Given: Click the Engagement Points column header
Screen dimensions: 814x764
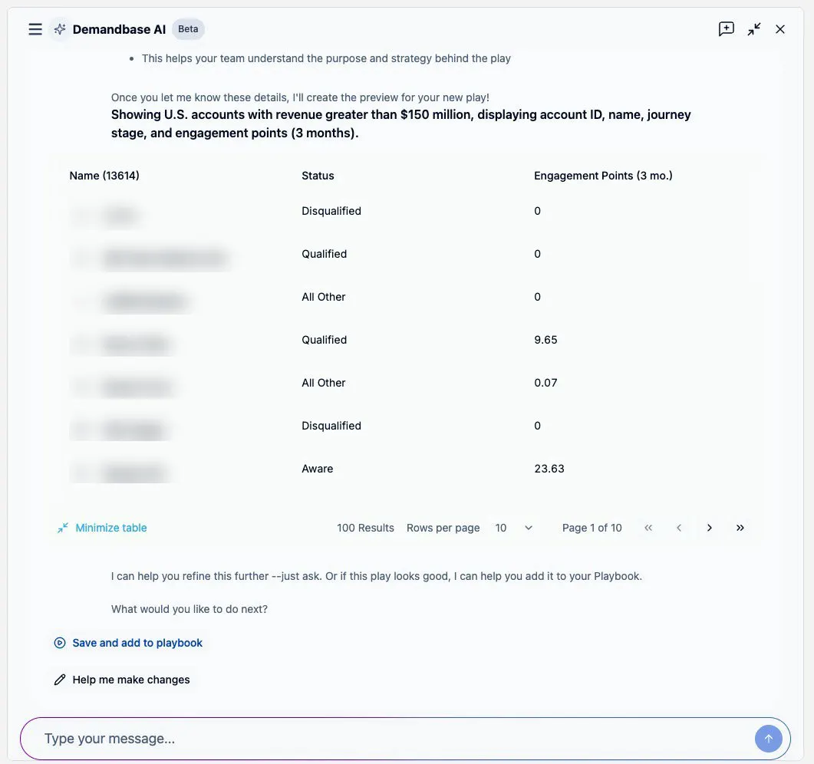Looking at the screenshot, I should pyautogui.click(x=603, y=175).
